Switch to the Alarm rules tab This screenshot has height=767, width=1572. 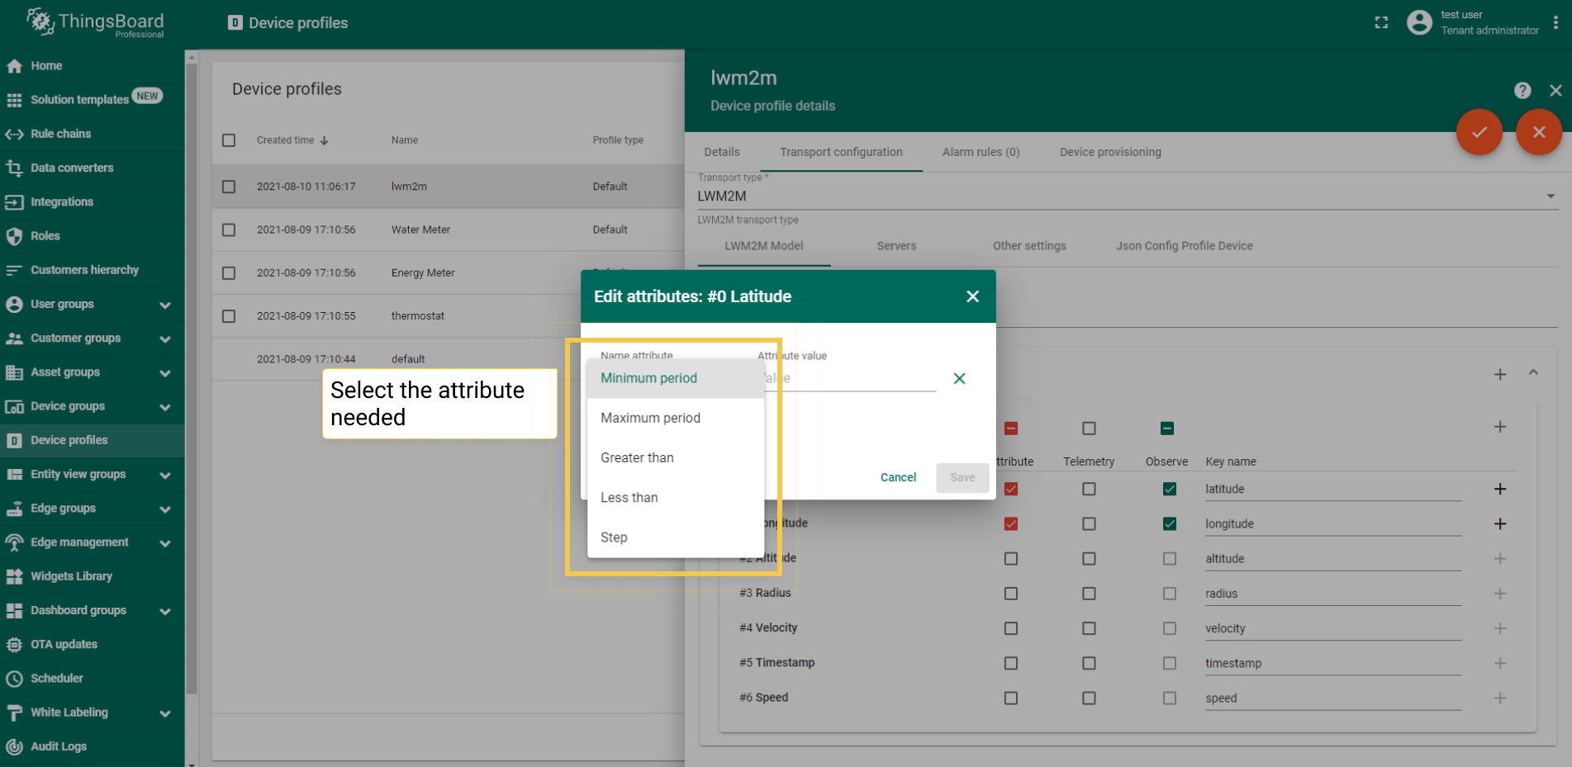coord(981,152)
